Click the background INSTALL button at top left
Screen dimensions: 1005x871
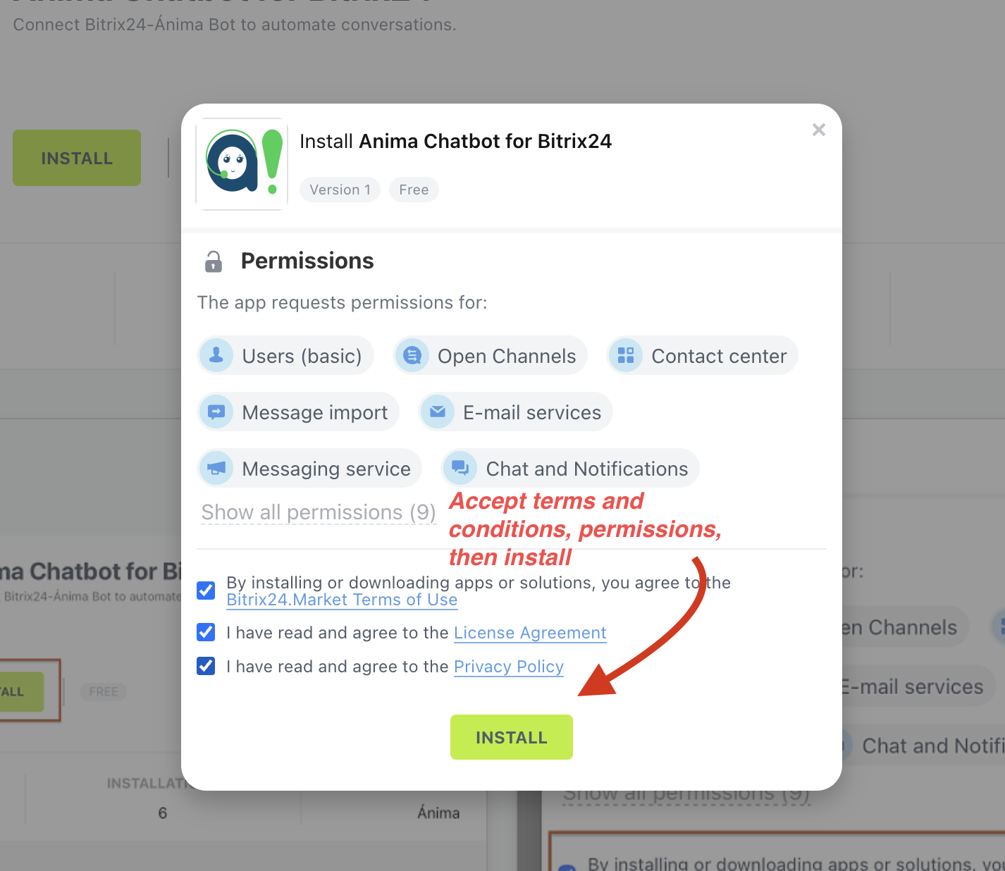coord(77,158)
